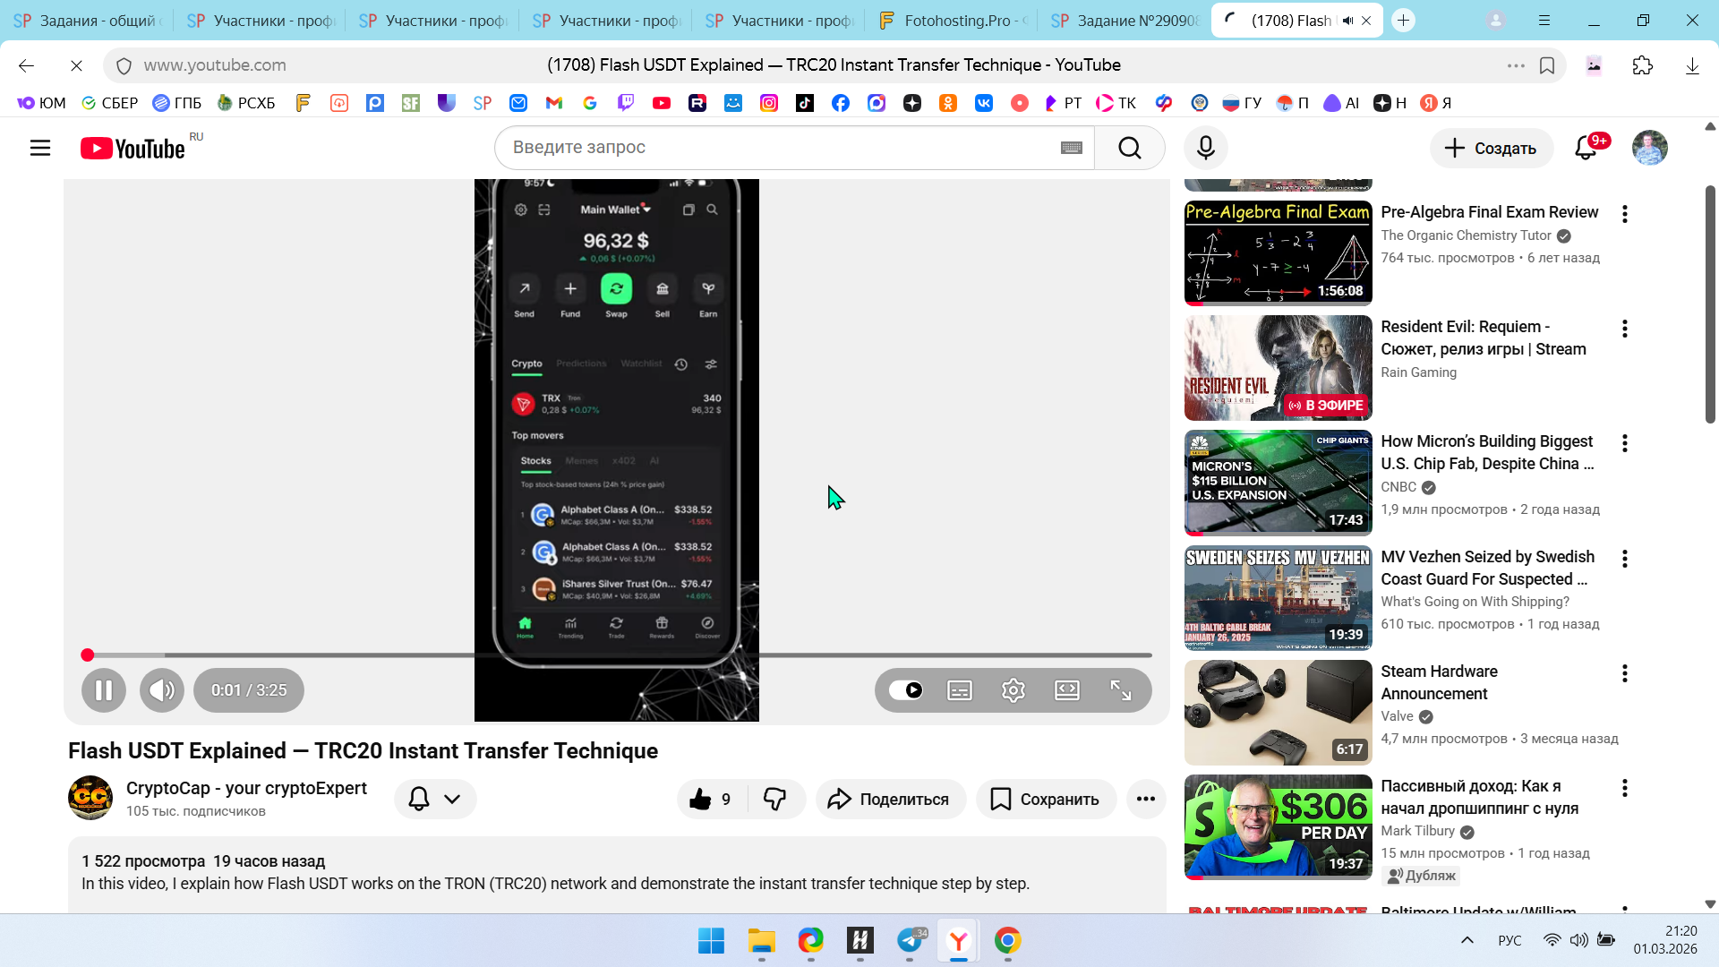
Task: Pause the video with the pause button
Action: (x=104, y=690)
